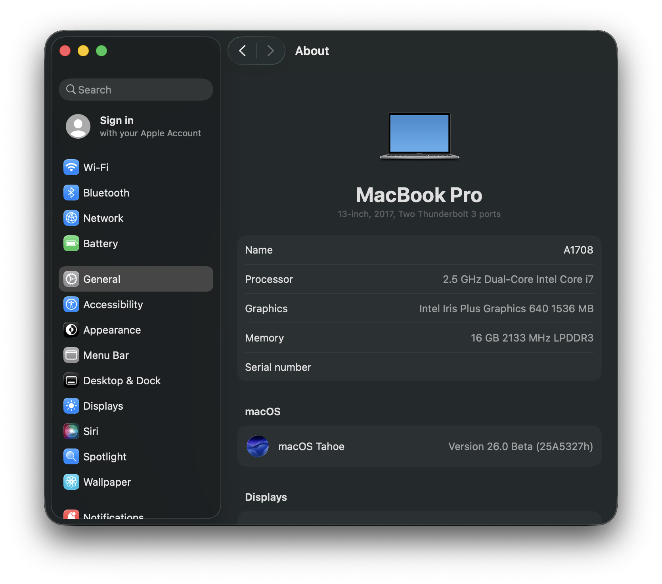Click the Accessibility icon in the sidebar

[71, 305]
